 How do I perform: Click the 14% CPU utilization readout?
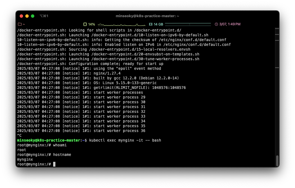pyautogui.click(x=92, y=24)
